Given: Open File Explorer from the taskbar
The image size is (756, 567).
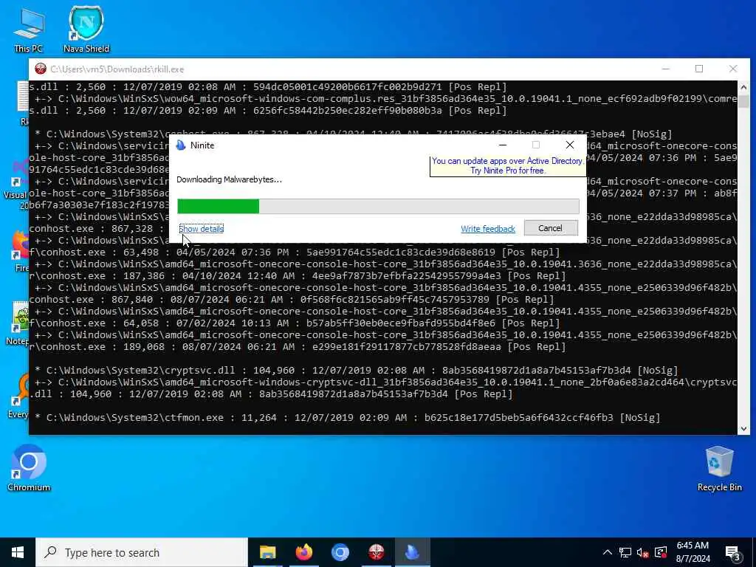Looking at the screenshot, I should [267, 552].
